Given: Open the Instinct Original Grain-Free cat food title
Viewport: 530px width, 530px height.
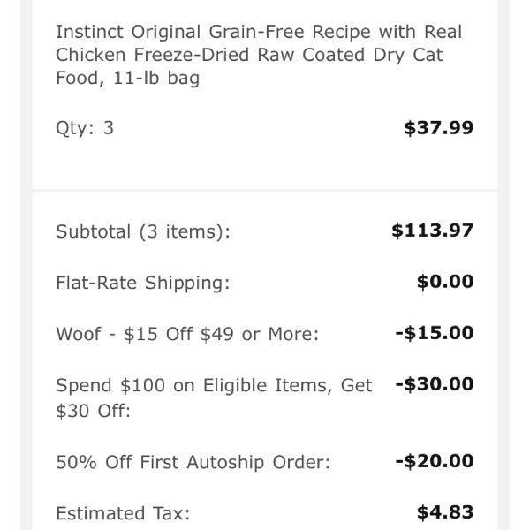Looking at the screenshot, I should 259,55.
